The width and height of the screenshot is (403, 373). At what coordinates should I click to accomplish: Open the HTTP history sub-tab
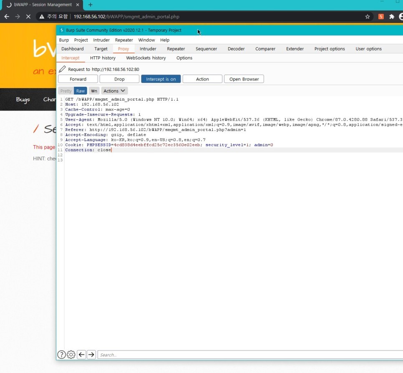103,58
